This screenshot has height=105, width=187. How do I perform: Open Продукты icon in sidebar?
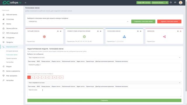pos(4,42)
